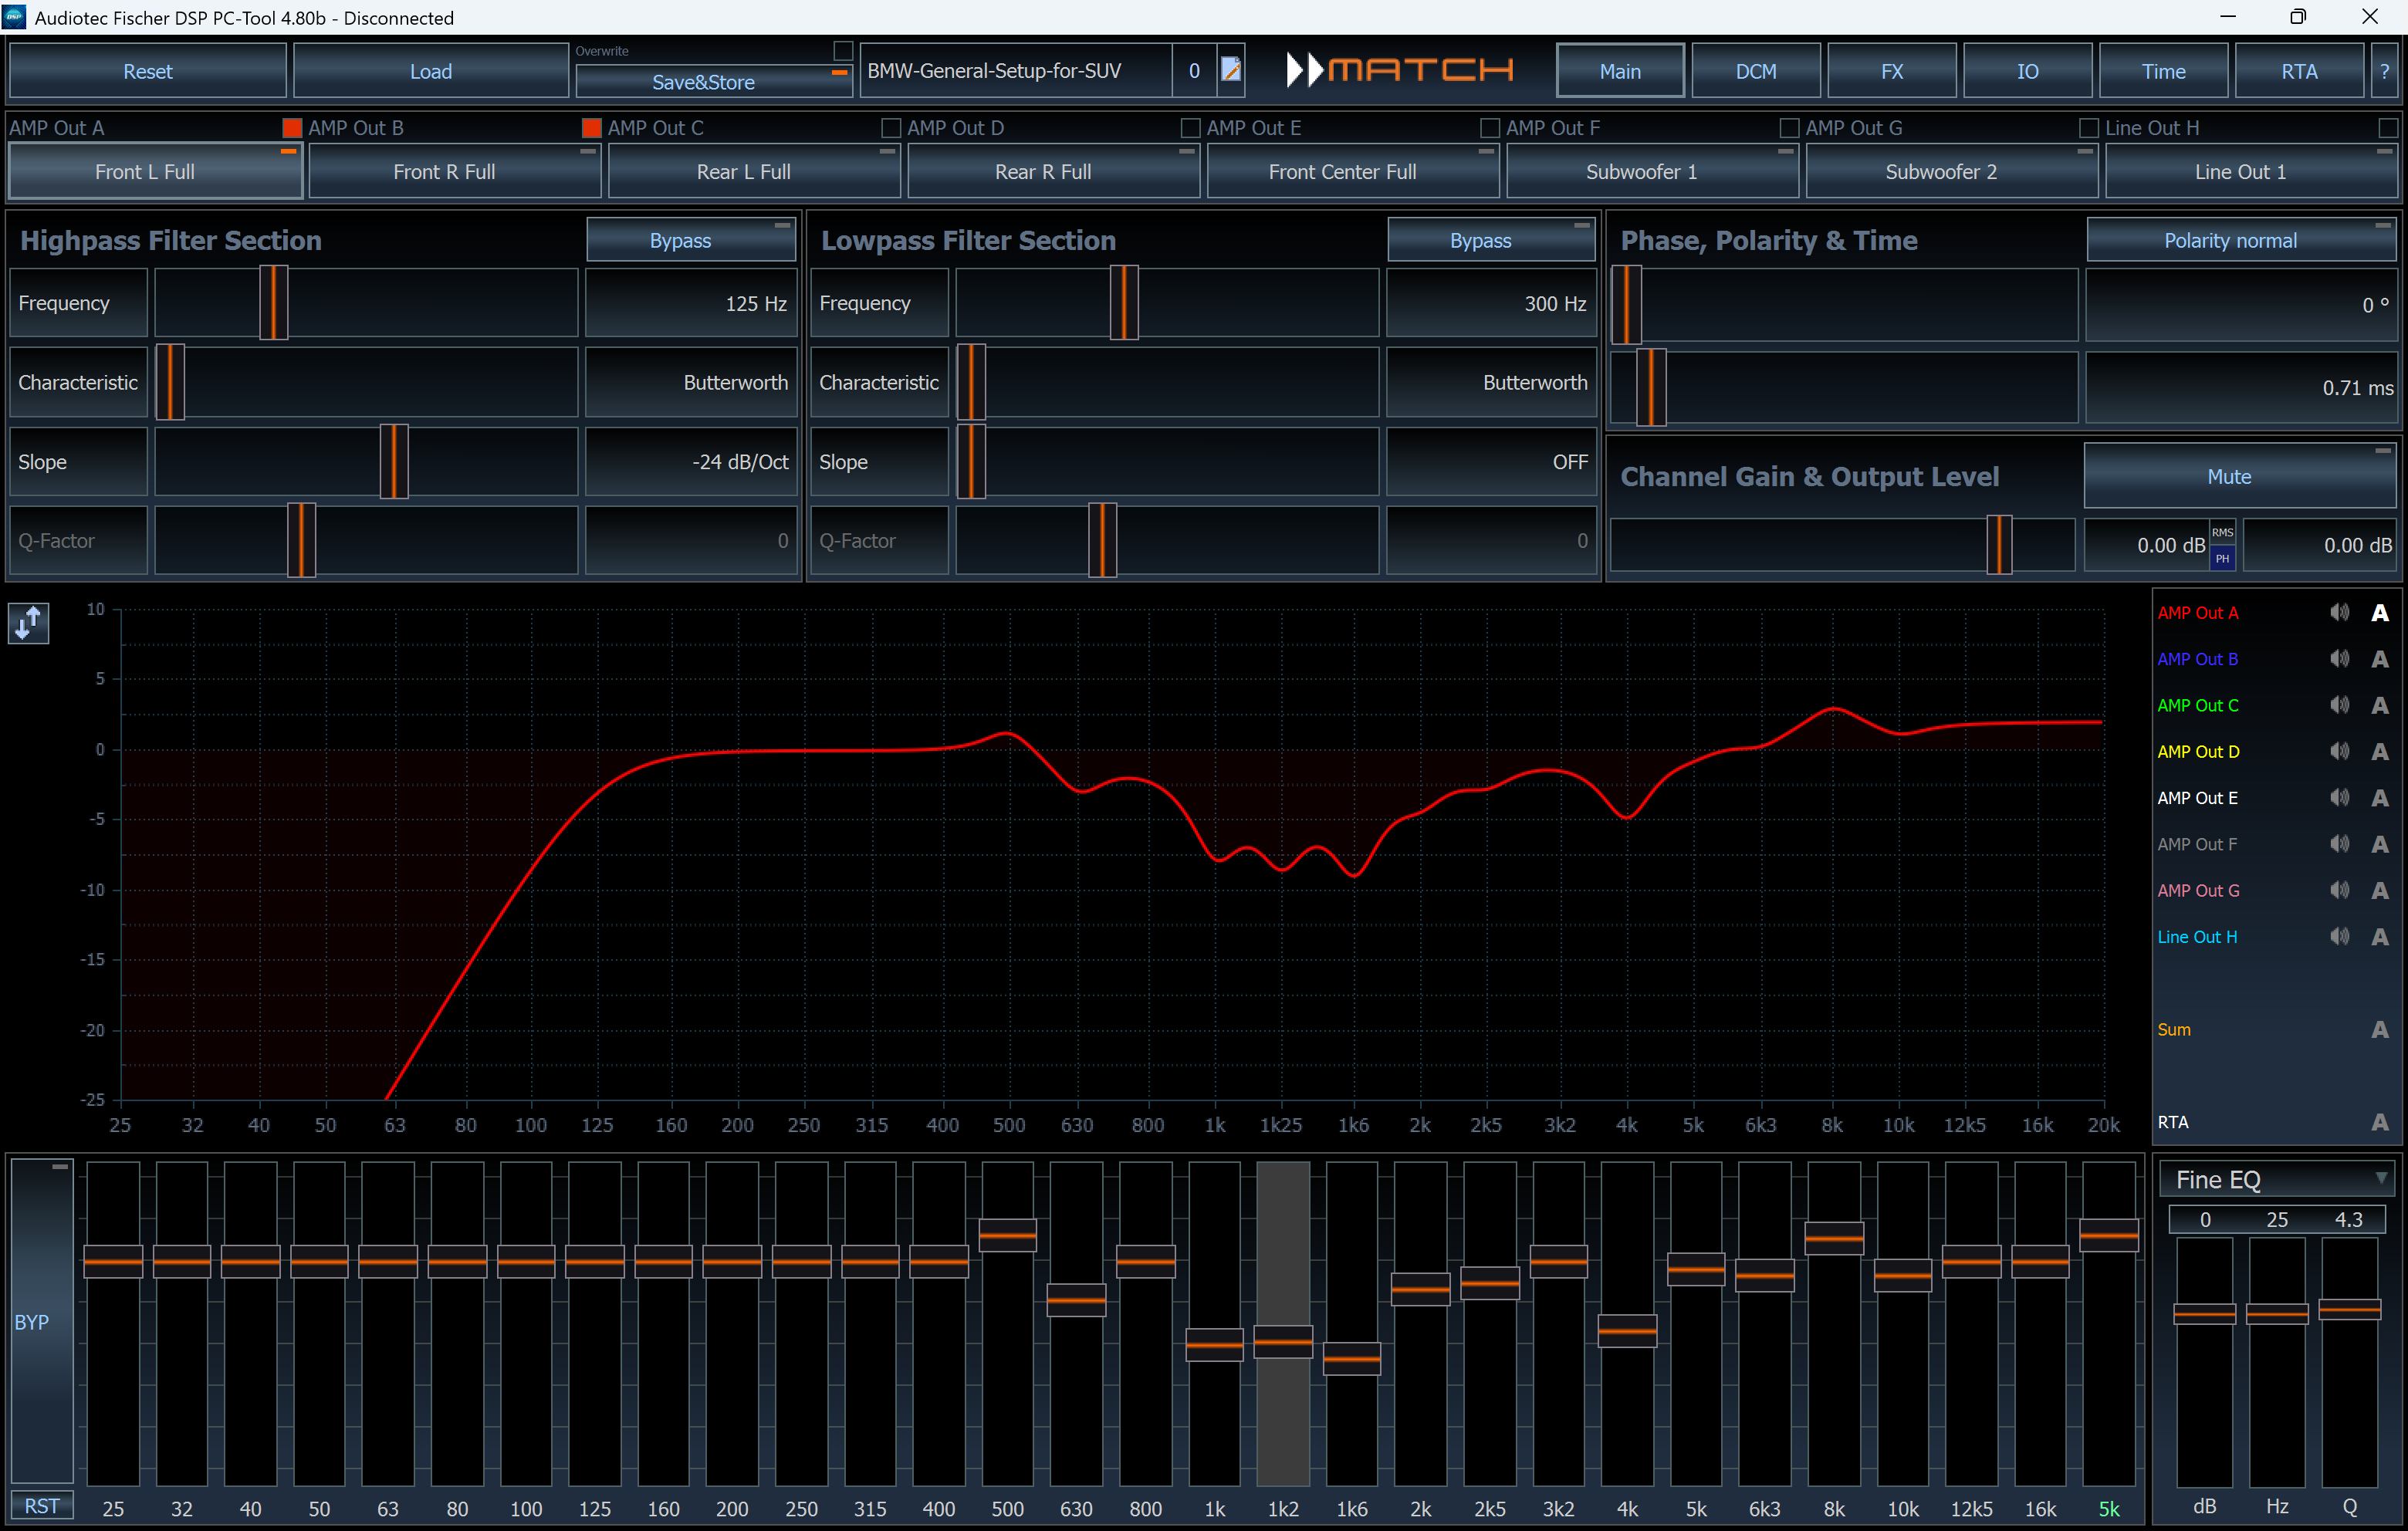Click the A icon next to RTA
This screenshot has height=1531, width=2408.
[2379, 1122]
